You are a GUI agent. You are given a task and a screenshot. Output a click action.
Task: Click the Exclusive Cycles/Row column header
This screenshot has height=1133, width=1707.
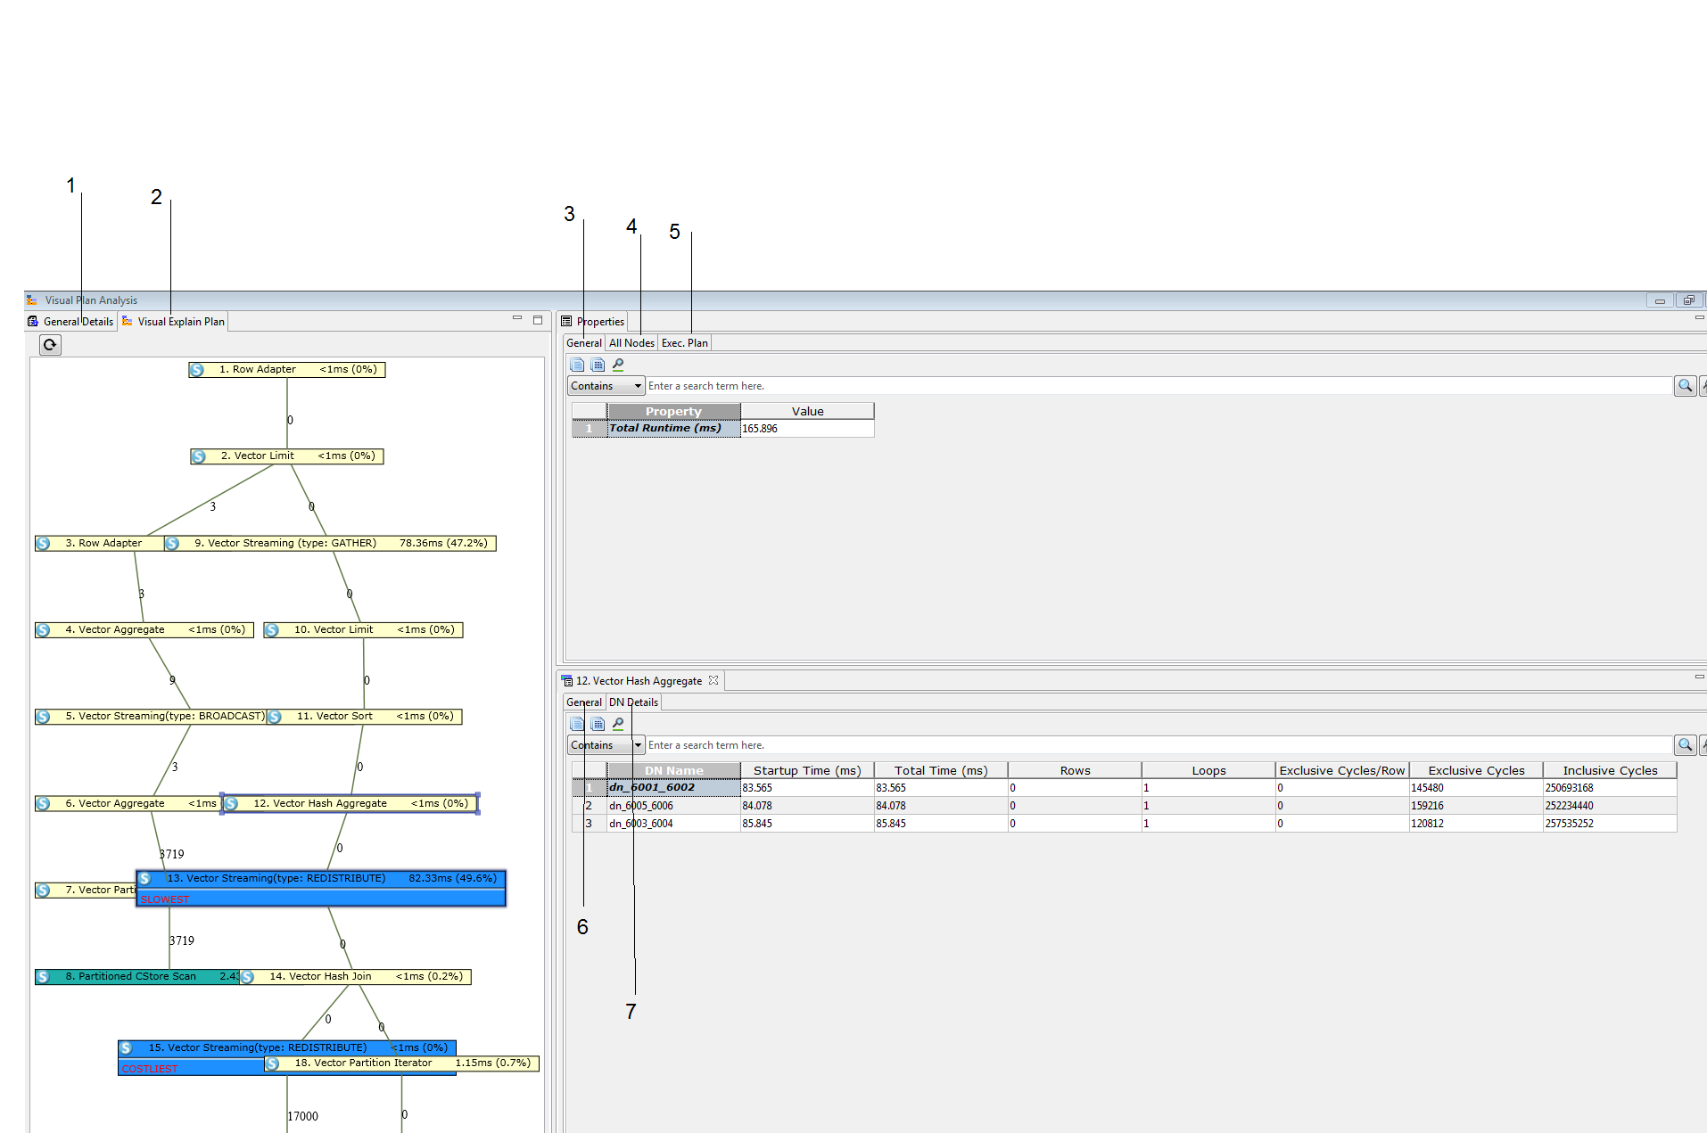click(1342, 770)
